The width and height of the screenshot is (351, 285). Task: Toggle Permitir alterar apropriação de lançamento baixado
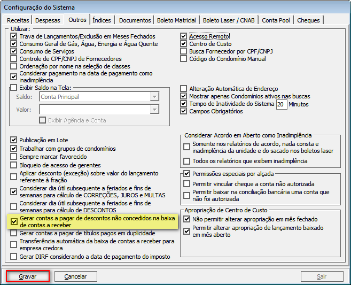186,231
